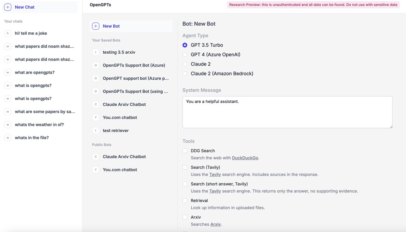The image size is (406, 232).
Task: Open the DuckDuckGo link
Action: pos(244,157)
